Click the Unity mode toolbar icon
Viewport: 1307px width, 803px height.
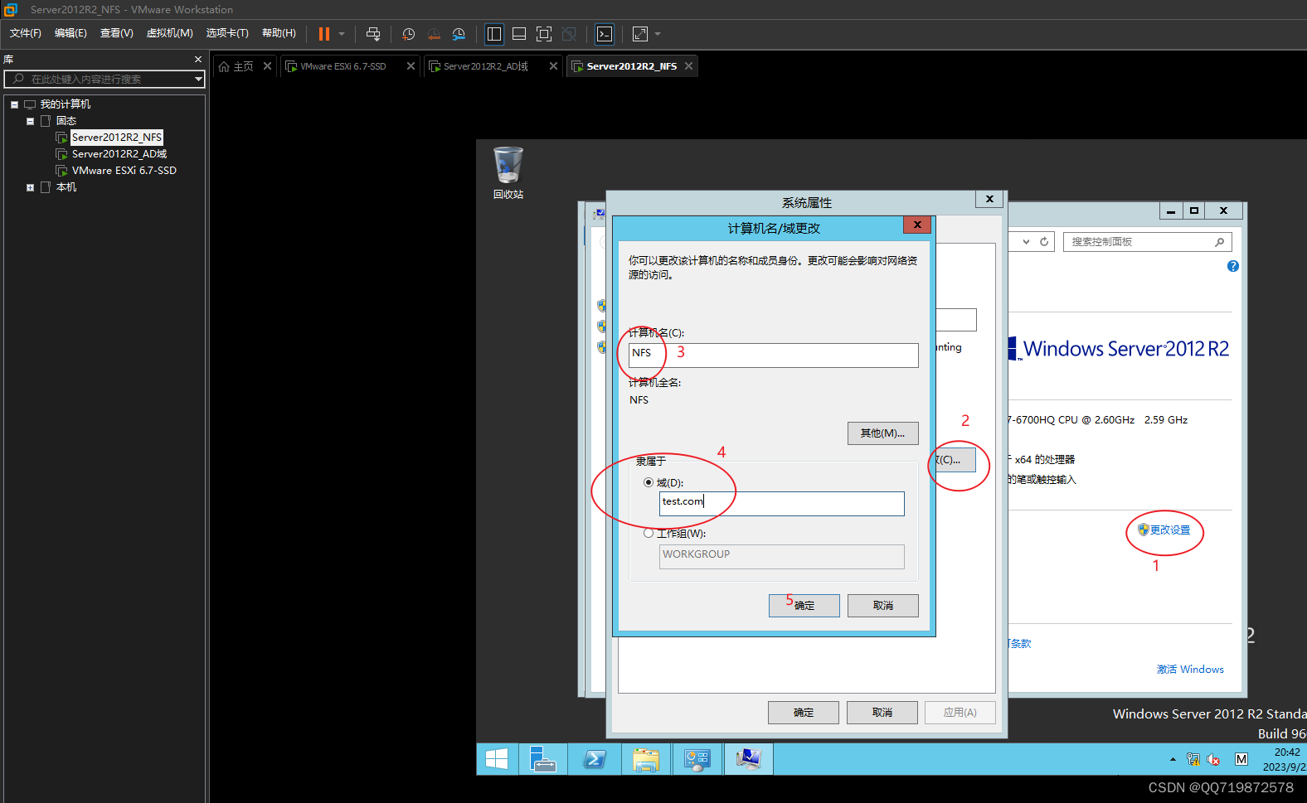click(x=569, y=34)
